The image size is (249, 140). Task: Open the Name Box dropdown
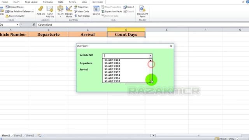click(17, 25)
